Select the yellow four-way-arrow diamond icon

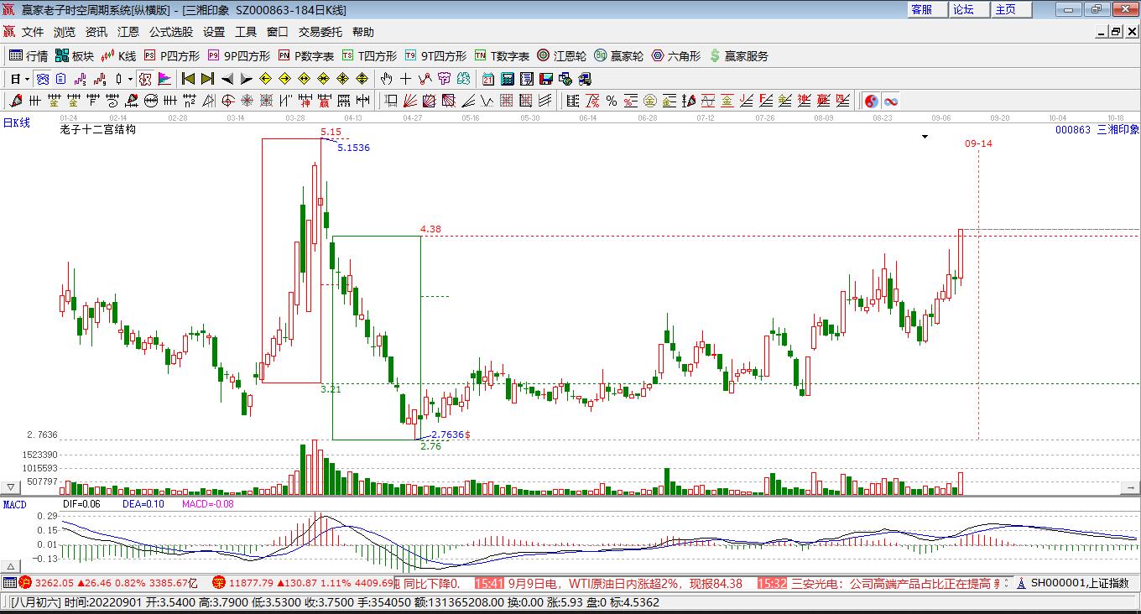tap(362, 79)
